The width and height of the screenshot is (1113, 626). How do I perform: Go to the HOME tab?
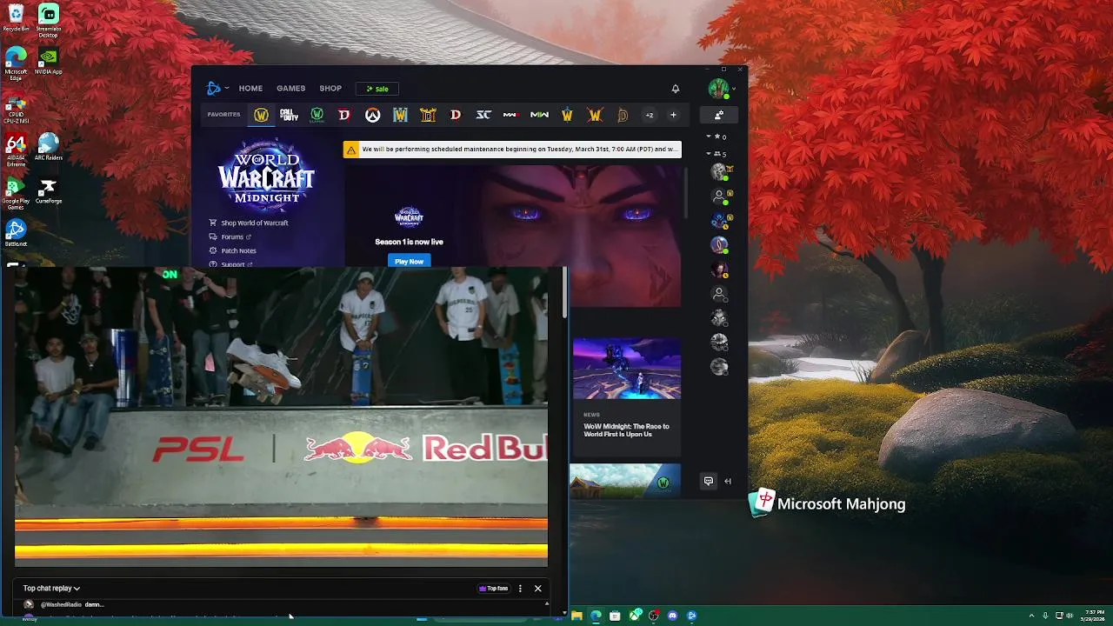coord(250,89)
